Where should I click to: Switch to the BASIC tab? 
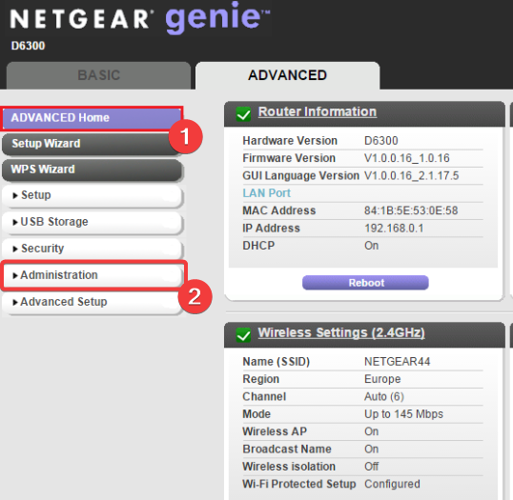(x=98, y=75)
